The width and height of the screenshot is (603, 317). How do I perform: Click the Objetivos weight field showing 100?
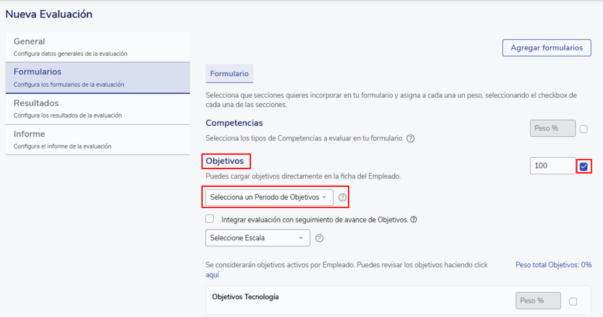pos(552,166)
